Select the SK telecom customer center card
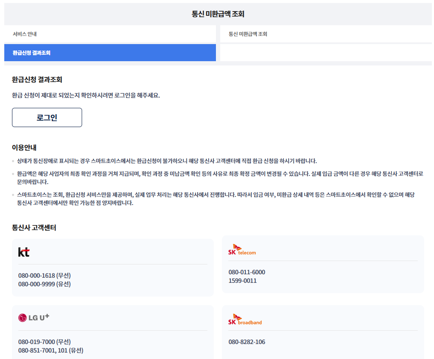 [323, 264]
